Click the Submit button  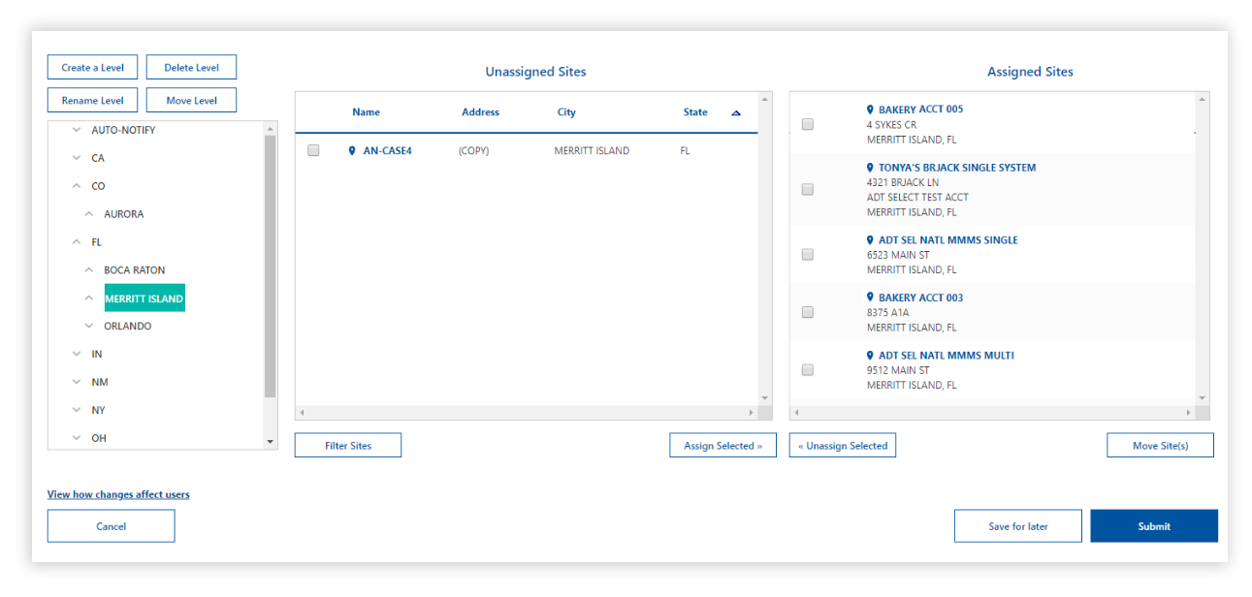coord(1153,526)
